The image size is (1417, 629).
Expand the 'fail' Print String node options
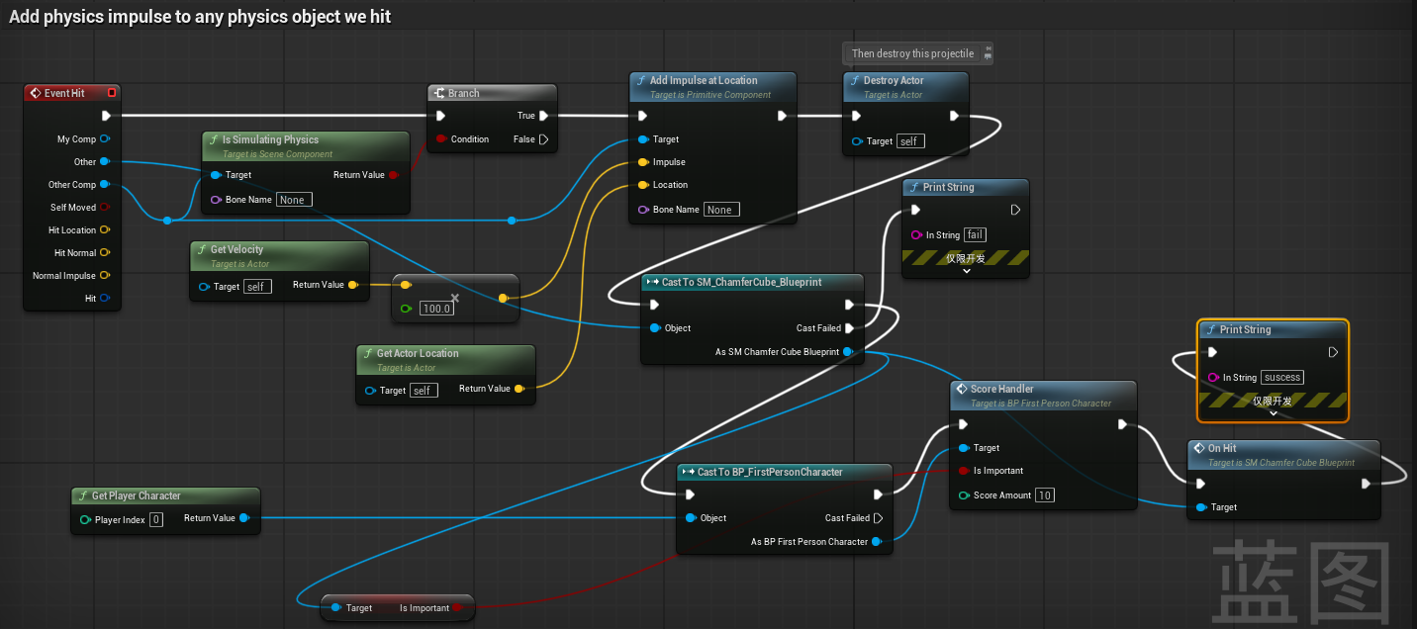[x=966, y=271]
